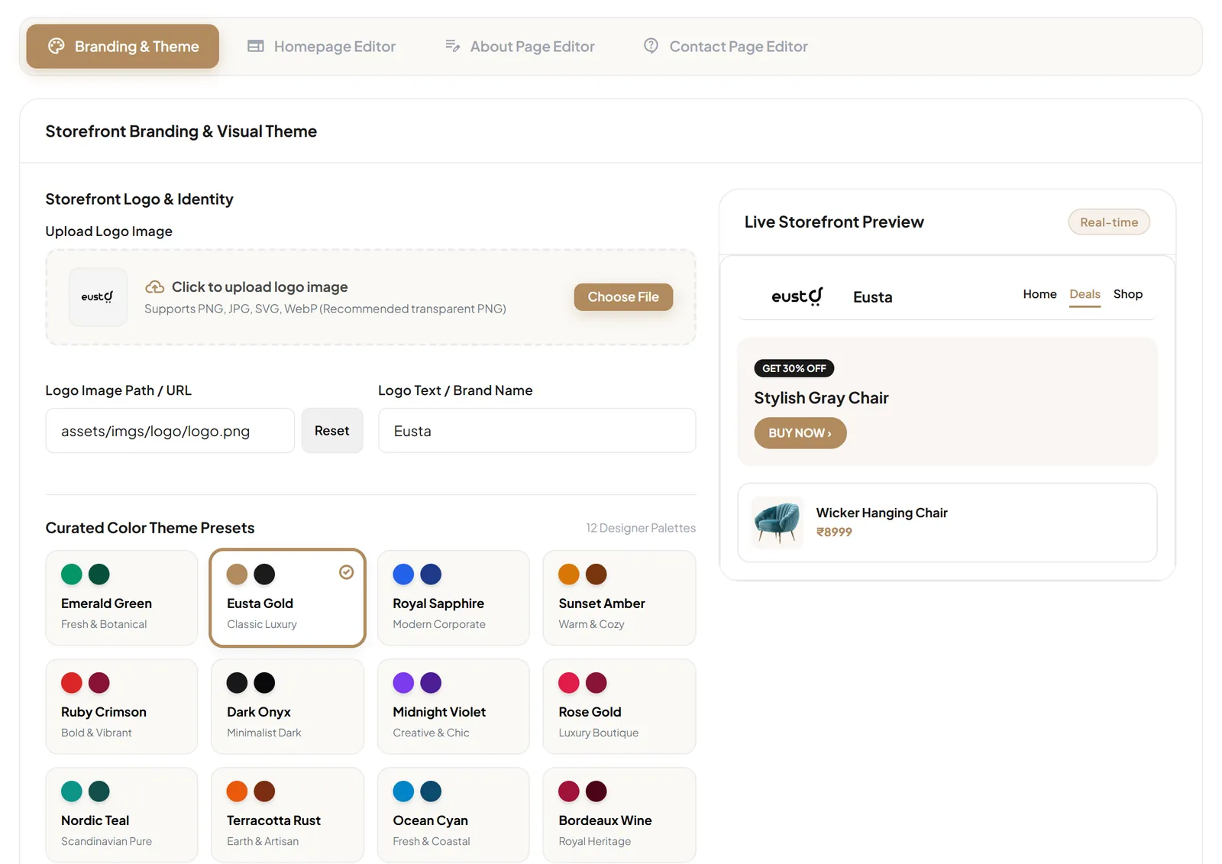
Task: Click the Reset logo path button
Action: click(332, 431)
